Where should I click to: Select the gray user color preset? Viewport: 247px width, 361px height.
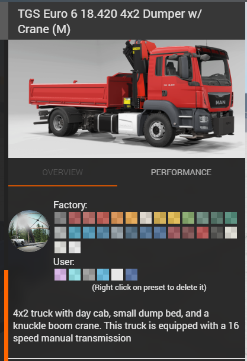[x=89, y=275]
